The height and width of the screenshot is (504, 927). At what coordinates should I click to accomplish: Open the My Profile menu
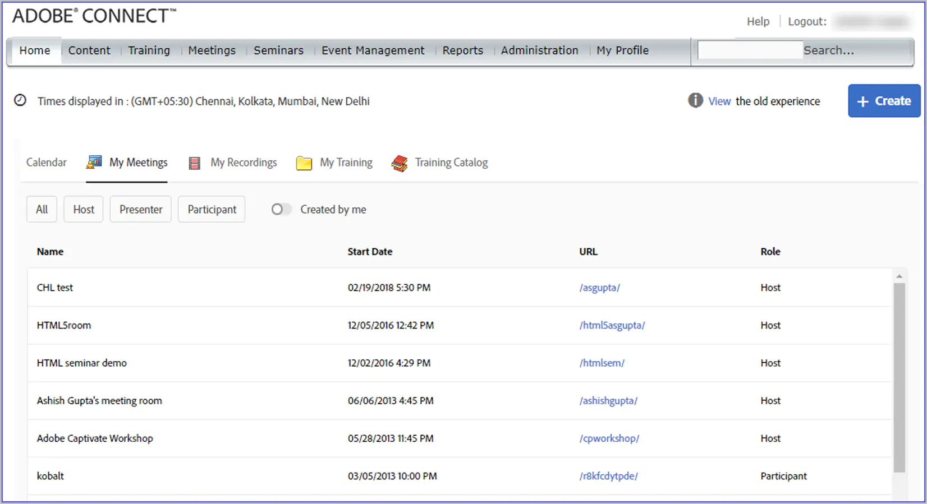[x=622, y=50]
